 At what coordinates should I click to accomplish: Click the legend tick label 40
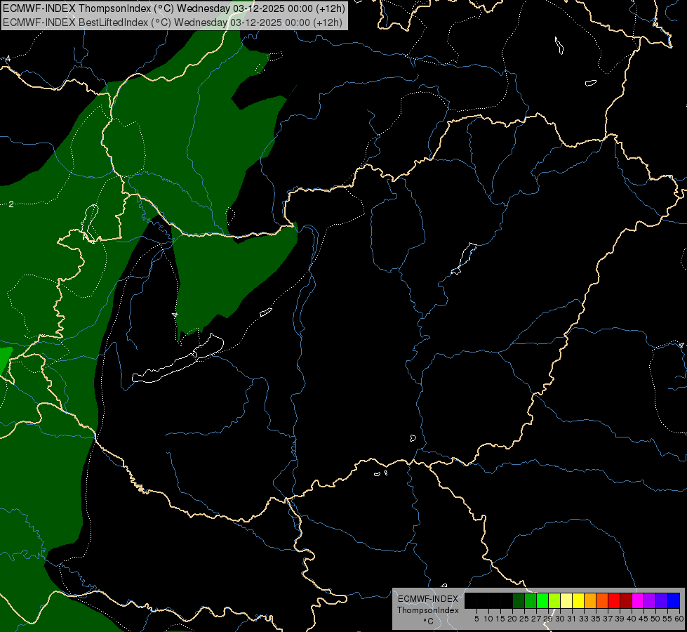point(632,619)
